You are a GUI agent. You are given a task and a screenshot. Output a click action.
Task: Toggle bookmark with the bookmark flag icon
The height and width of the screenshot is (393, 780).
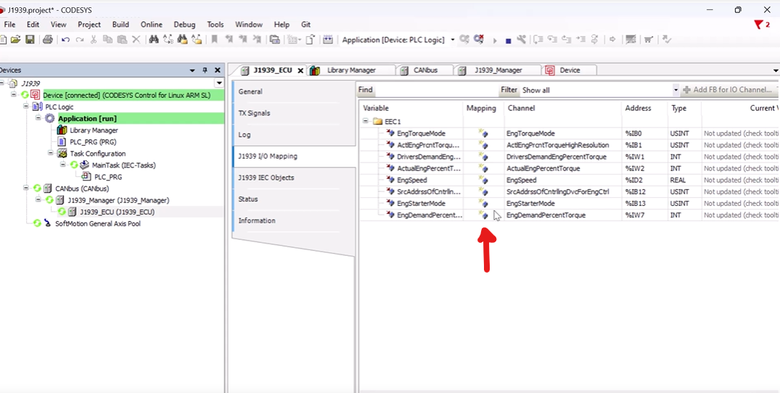(x=214, y=40)
